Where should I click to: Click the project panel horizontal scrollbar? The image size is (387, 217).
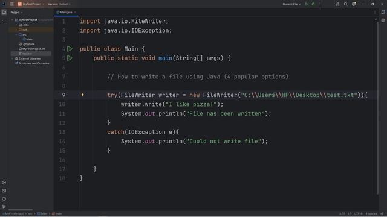coord(20,210)
